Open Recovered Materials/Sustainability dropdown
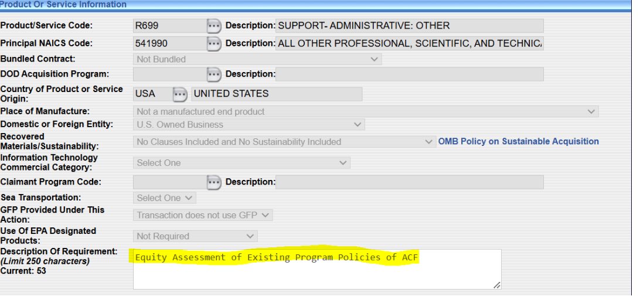The height and width of the screenshot is (296, 640). click(284, 142)
